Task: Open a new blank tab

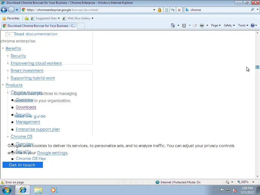Action: 81,26
